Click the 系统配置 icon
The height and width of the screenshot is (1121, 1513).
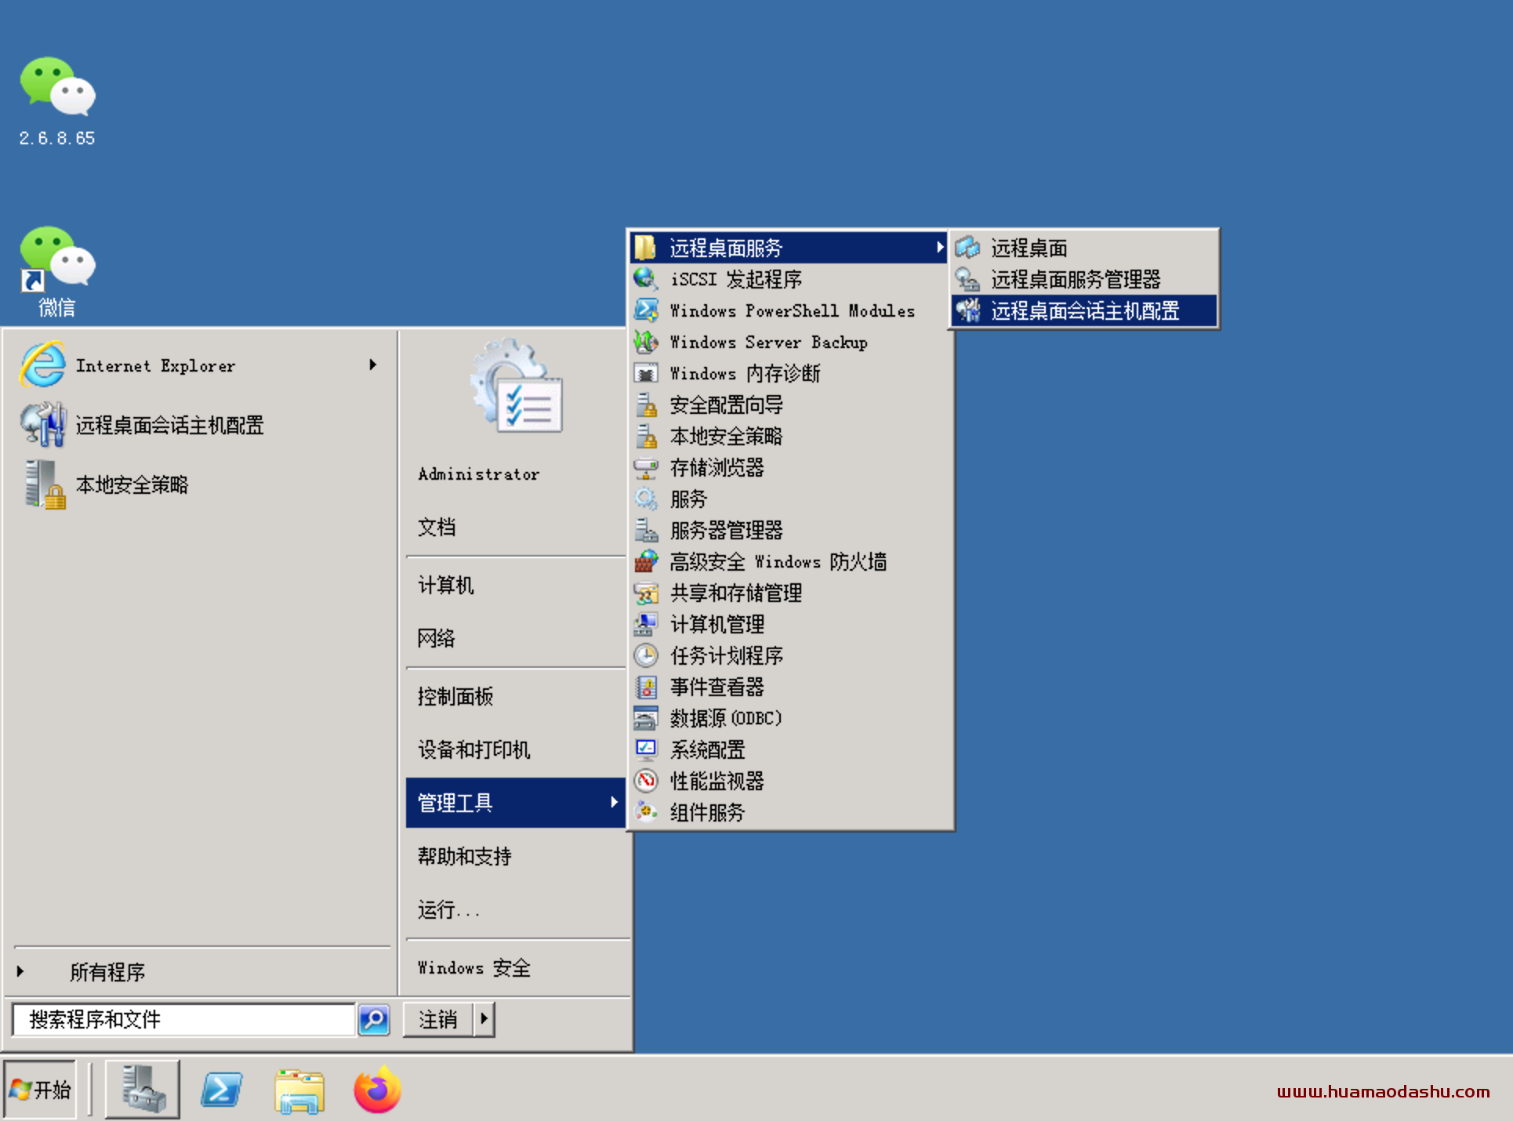point(645,749)
